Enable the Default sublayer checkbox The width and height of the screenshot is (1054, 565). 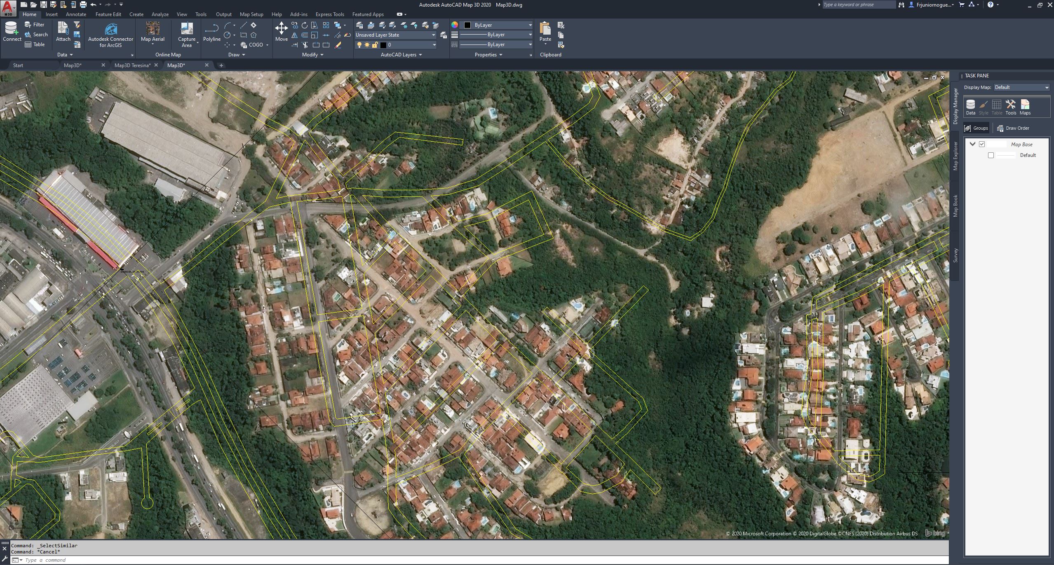click(991, 155)
